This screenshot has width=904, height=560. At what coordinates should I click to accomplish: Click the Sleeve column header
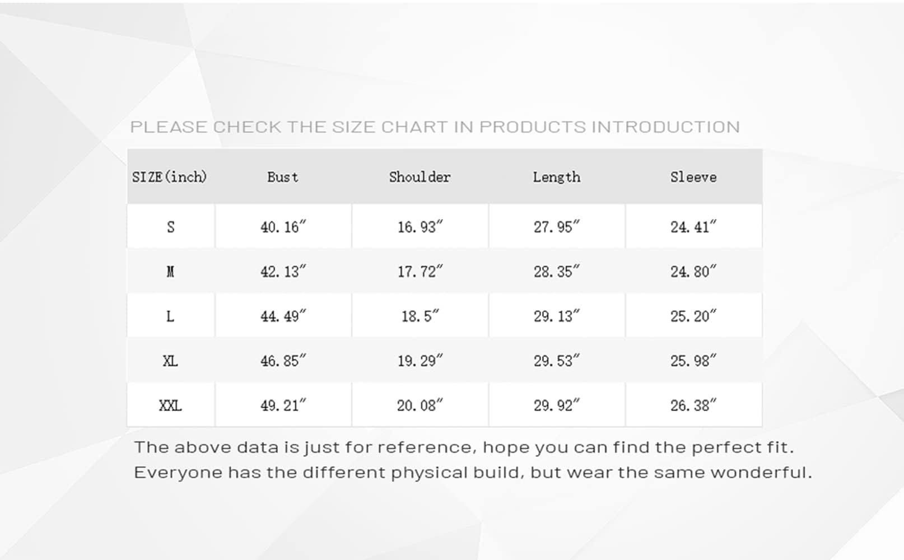point(693,177)
